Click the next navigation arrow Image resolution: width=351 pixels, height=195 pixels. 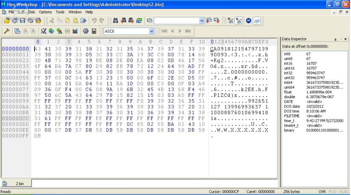[x=180, y=31]
